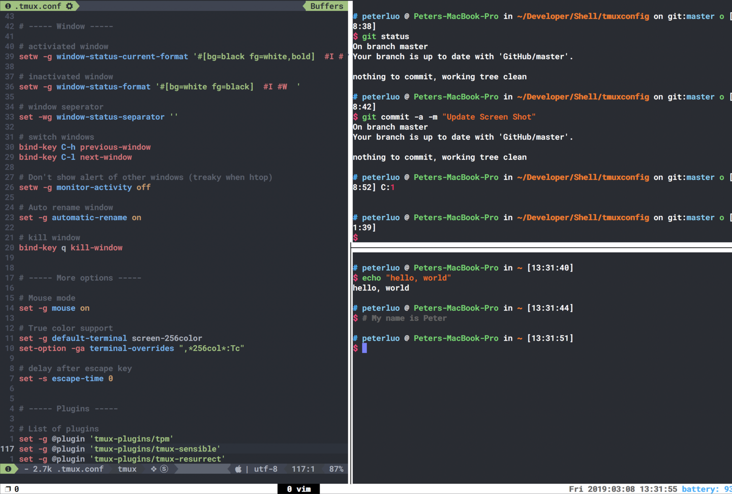Click the "# Don't show alert" comment line
This screenshot has height=494, width=732.
145,177
